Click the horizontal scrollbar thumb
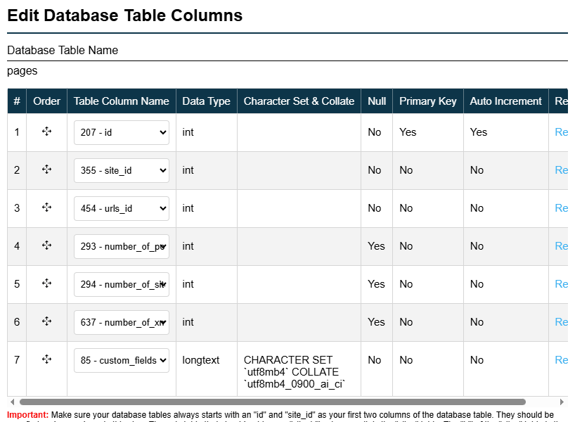575x422 pixels. click(273, 402)
